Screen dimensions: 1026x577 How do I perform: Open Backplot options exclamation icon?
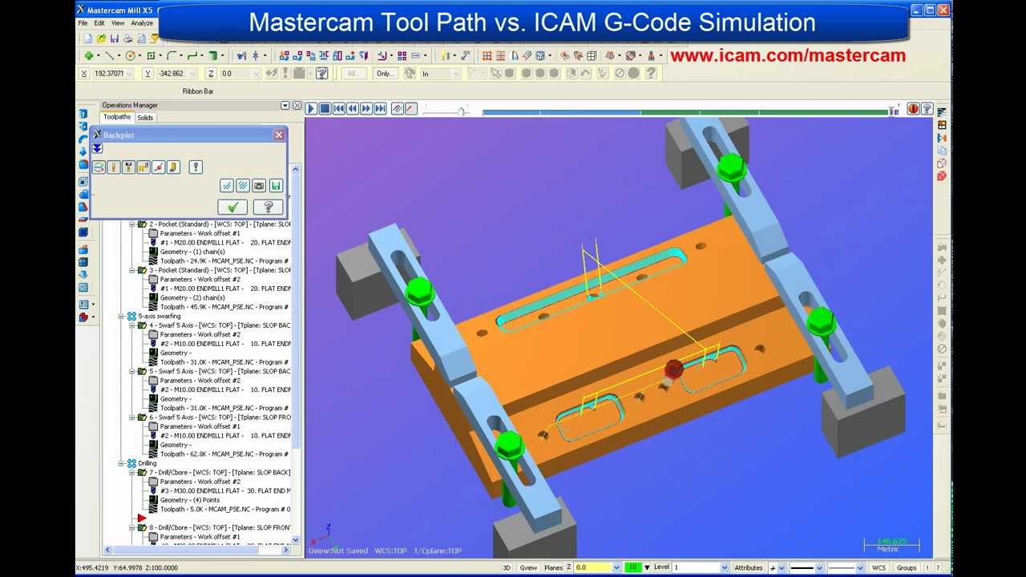click(x=196, y=167)
